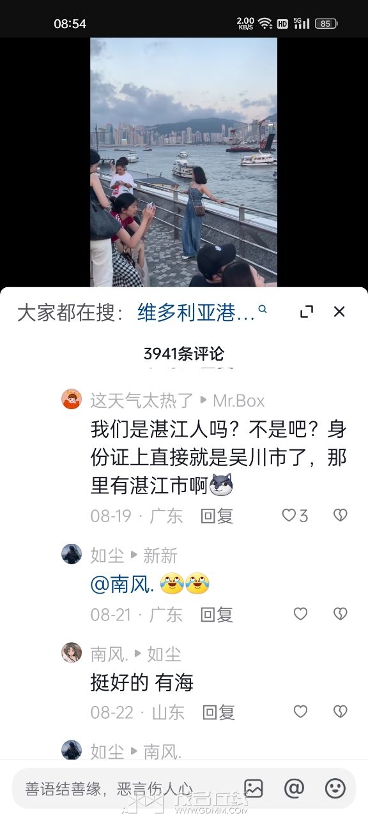Dislike 如尘's comment with crying emojis
368x817 pixels.
tap(341, 614)
